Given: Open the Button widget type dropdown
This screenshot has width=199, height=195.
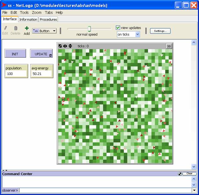Looking at the screenshot, I should click(x=44, y=31).
